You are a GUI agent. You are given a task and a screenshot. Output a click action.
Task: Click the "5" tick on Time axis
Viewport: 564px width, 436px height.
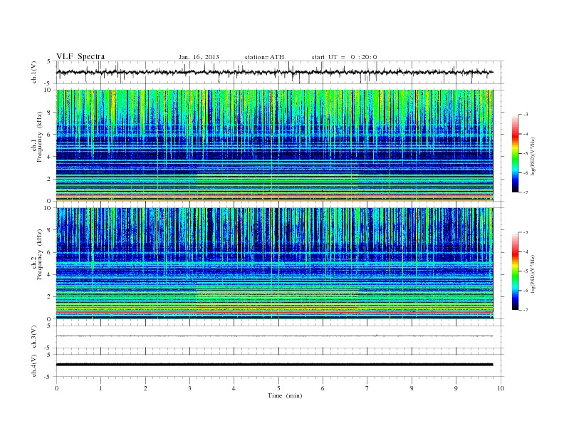point(278,388)
